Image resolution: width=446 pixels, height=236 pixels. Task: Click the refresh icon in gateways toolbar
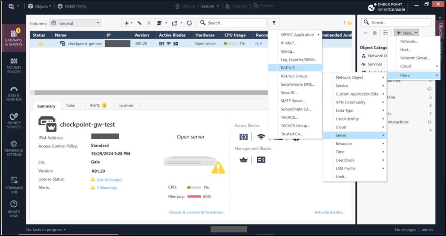(x=189, y=23)
